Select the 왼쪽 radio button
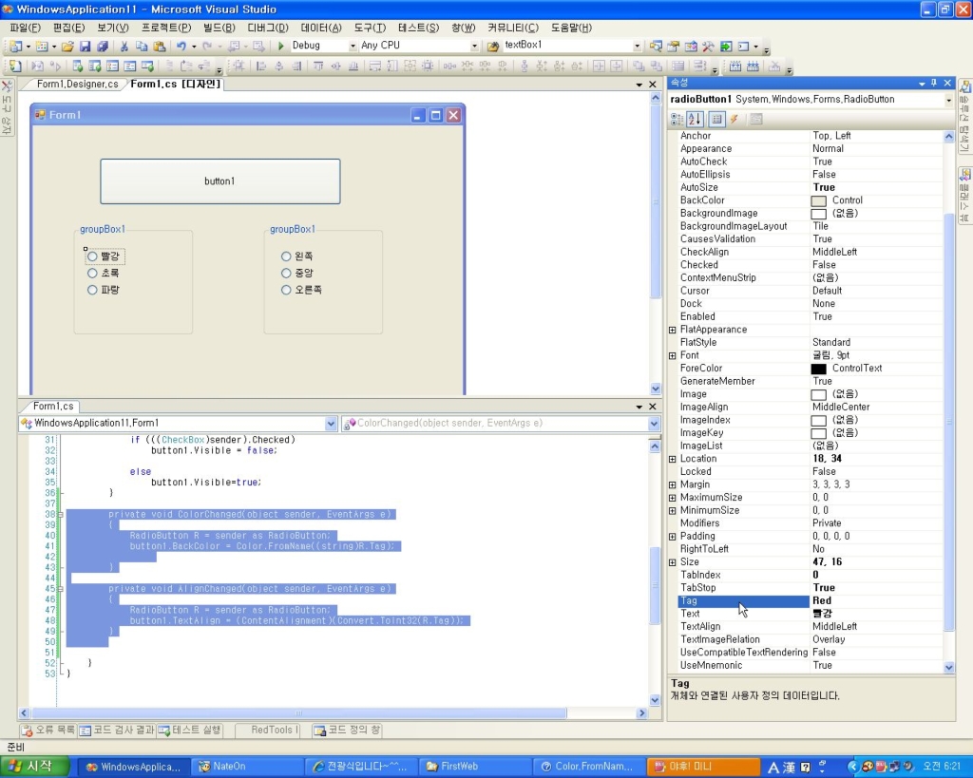 [297, 256]
